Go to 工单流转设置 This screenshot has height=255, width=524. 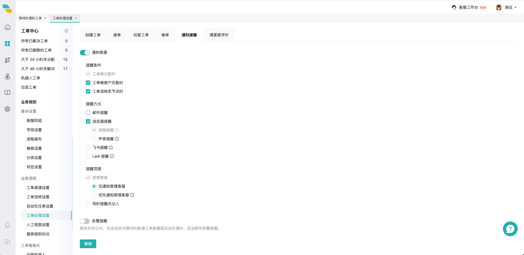[x=38, y=197]
